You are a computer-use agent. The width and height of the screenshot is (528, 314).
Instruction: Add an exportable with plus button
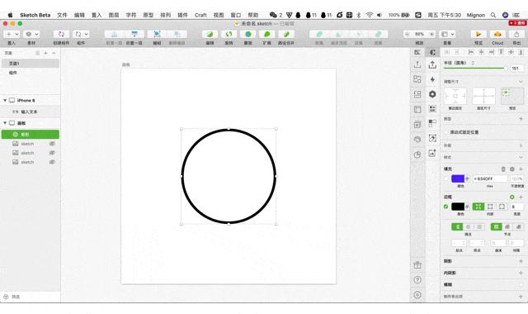tap(521, 297)
